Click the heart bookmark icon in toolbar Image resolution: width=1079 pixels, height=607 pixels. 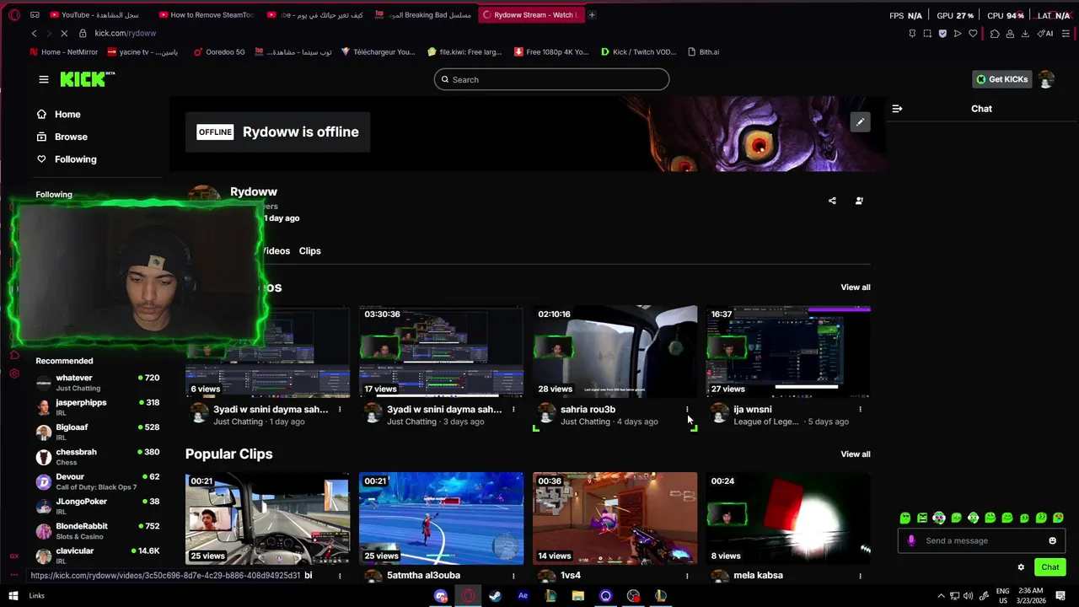[x=973, y=34]
